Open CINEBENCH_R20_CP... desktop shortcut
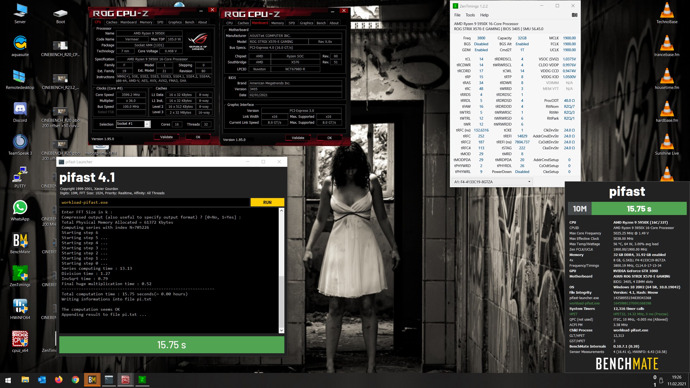This screenshot has width=690, height=388. click(60, 48)
